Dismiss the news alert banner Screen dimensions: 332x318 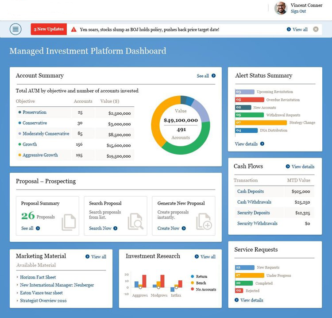(x=316, y=29)
